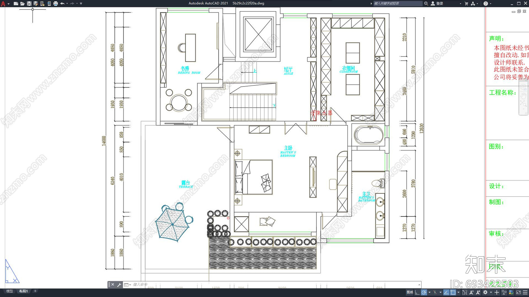This screenshot has width=529, height=297.
Task: Click the Maximize viewport status icon
Action: [465, 292]
